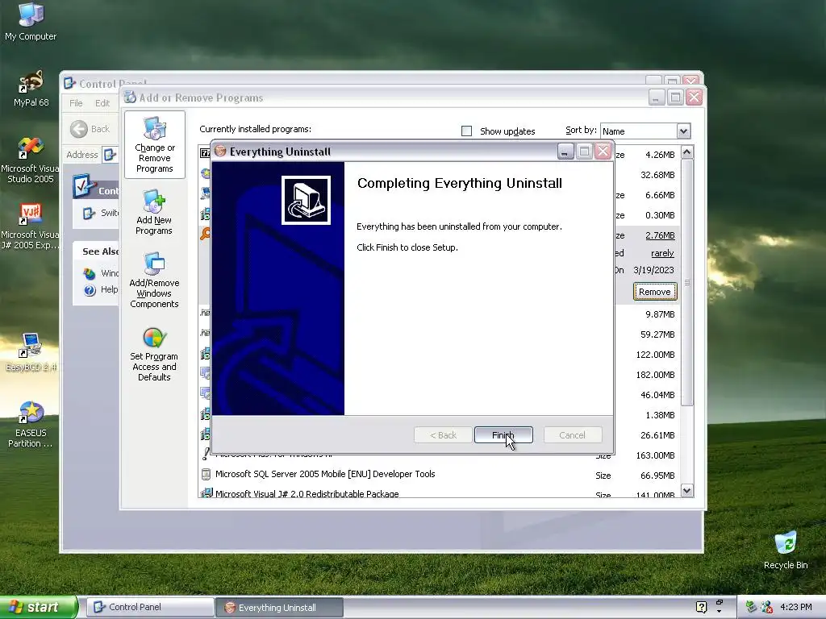Minimize the Everything Uninstall dialog
This screenshot has width=826, height=619.
point(565,152)
